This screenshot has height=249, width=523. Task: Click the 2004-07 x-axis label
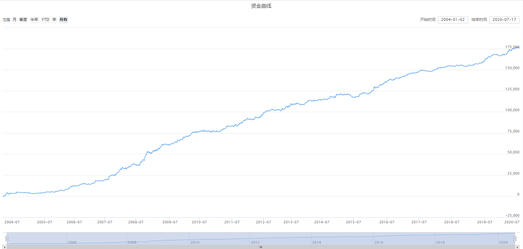tap(12, 222)
